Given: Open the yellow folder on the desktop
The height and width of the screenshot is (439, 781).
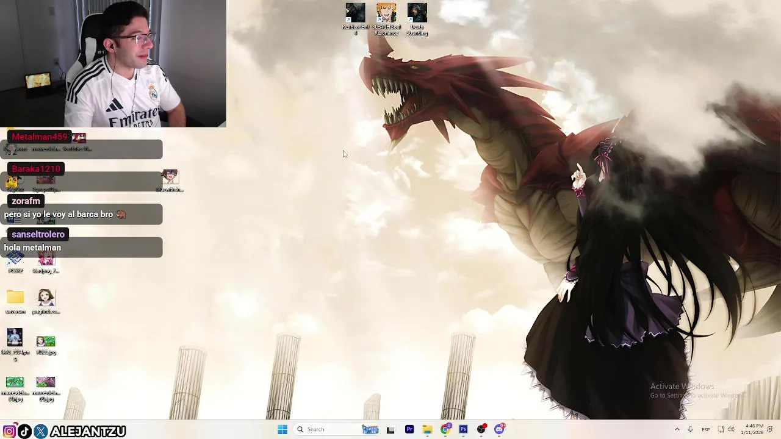Looking at the screenshot, I should (15, 302).
